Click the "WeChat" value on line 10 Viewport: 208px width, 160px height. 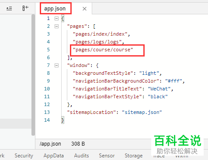tap(159, 89)
